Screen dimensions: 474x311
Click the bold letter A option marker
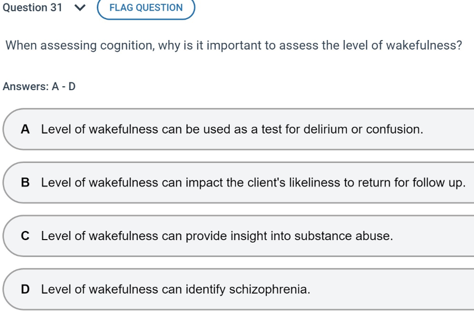tap(26, 129)
